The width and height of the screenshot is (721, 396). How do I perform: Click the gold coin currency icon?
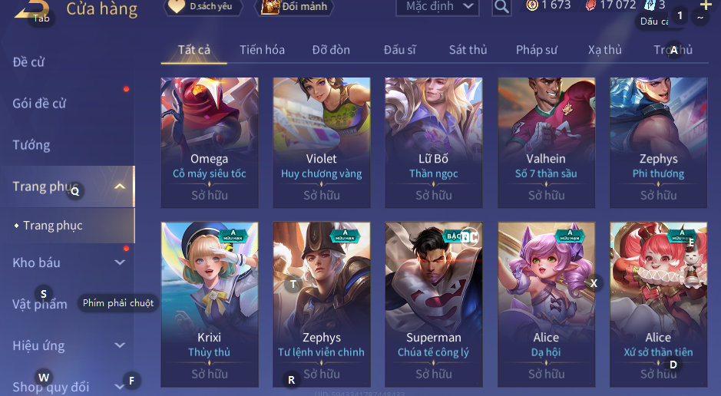pyautogui.click(x=532, y=5)
